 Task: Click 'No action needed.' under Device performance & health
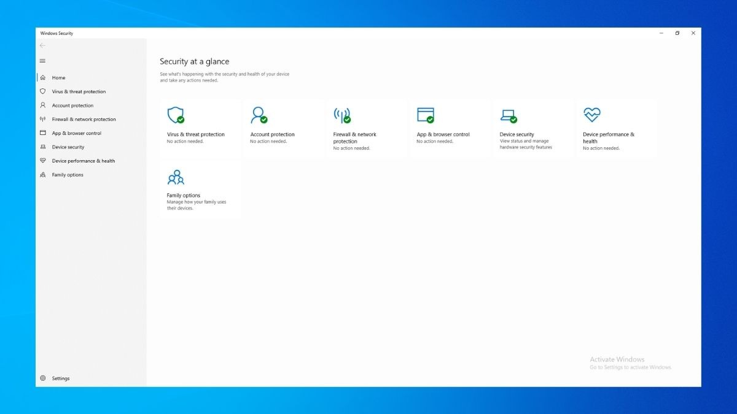(x=601, y=148)
